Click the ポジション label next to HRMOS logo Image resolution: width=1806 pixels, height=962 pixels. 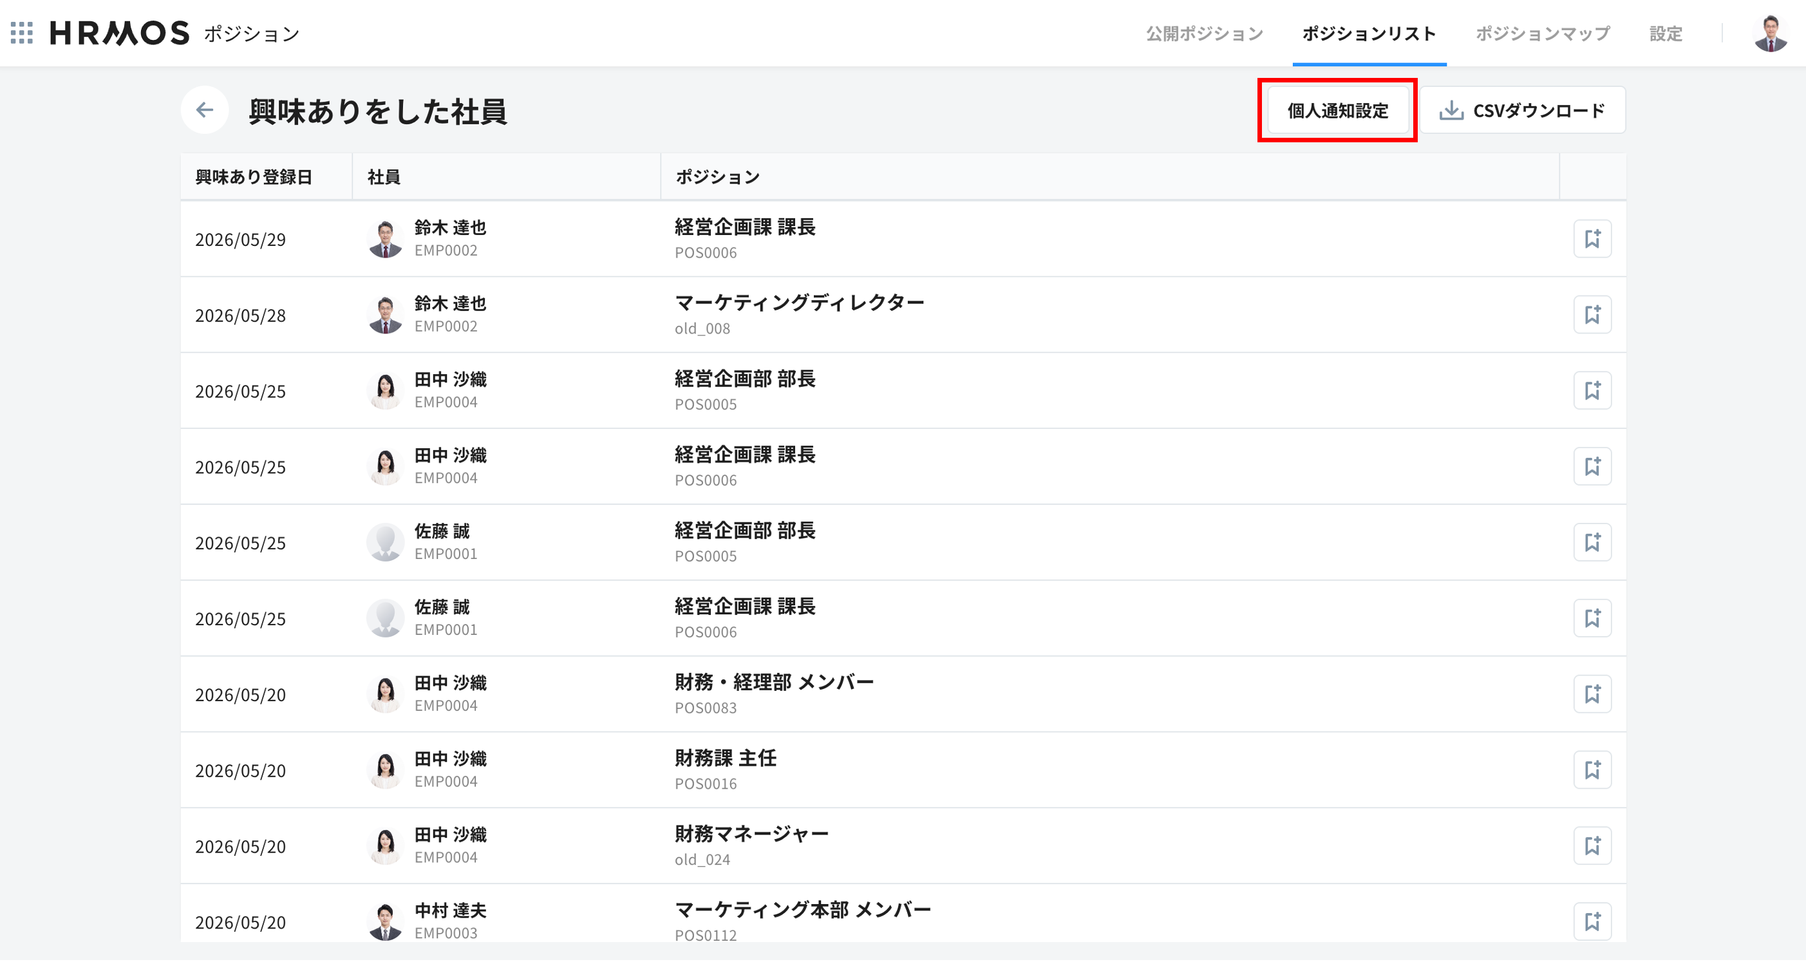252,33
